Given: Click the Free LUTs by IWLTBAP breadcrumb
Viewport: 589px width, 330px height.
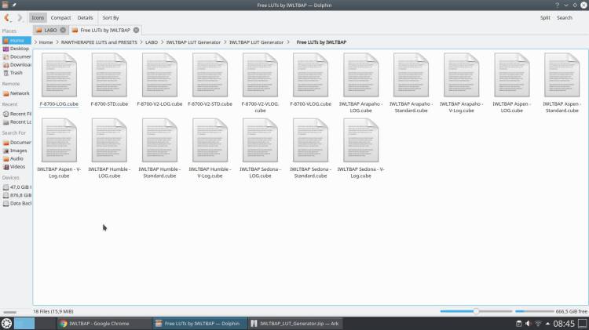Looking at the screenshot, I should 321,42.
